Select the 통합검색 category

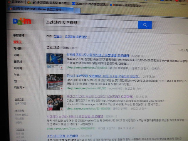click(x=19, y=35)
